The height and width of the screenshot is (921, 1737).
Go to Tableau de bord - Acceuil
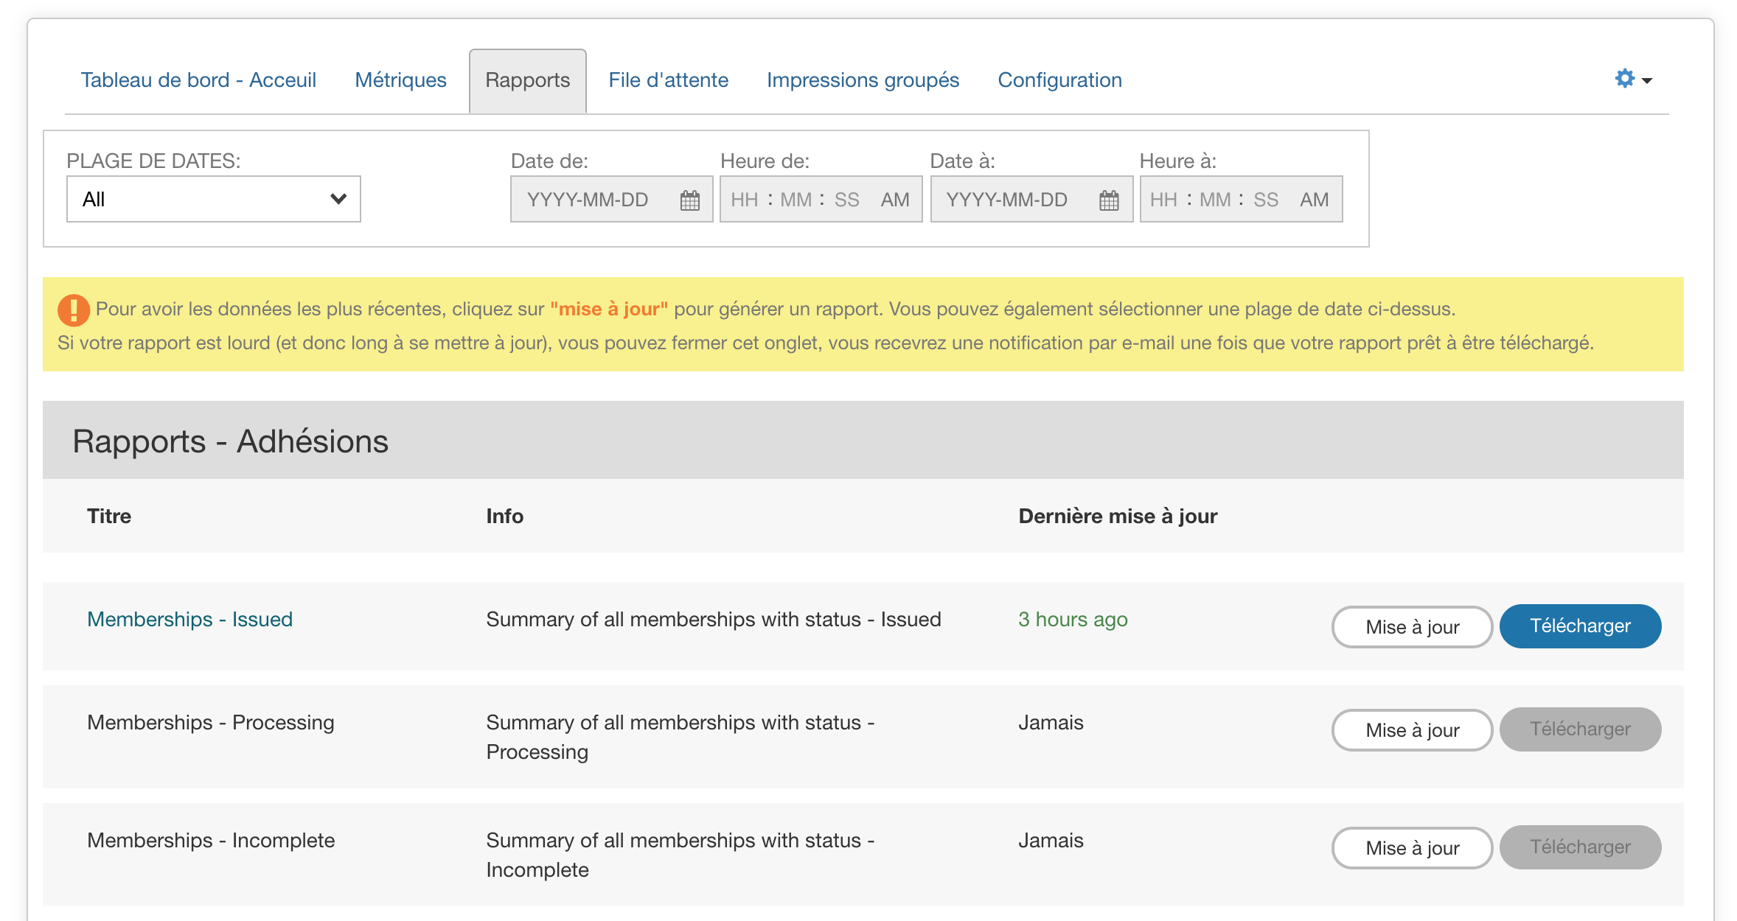tap(198, 80)
